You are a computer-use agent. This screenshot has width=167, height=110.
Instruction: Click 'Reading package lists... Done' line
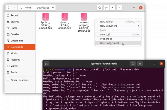click(x=65, y=76)
